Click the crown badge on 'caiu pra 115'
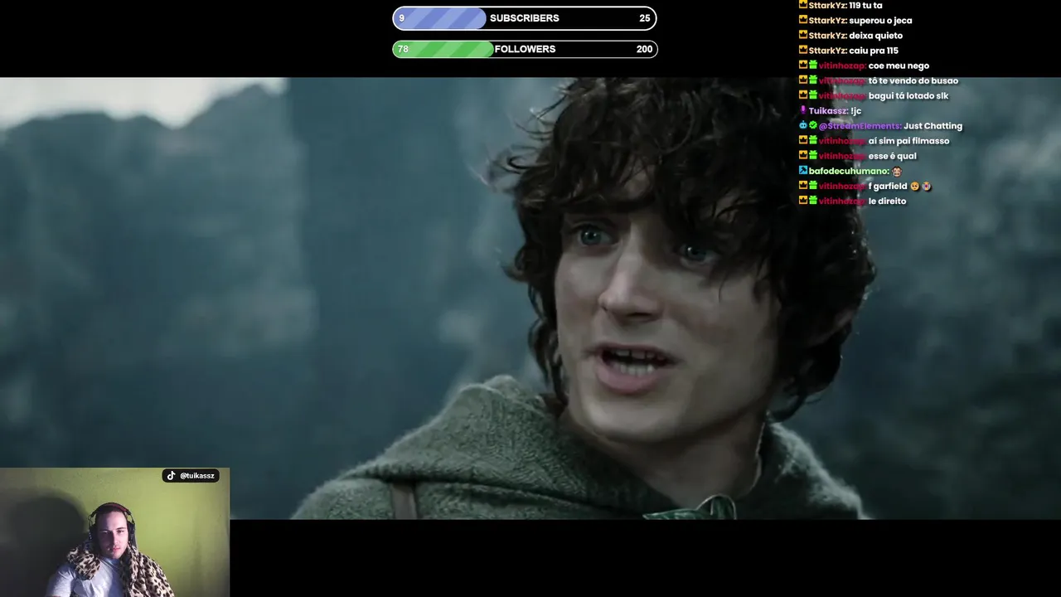Viewport: 1061px width, 597px height. (803, 50)
